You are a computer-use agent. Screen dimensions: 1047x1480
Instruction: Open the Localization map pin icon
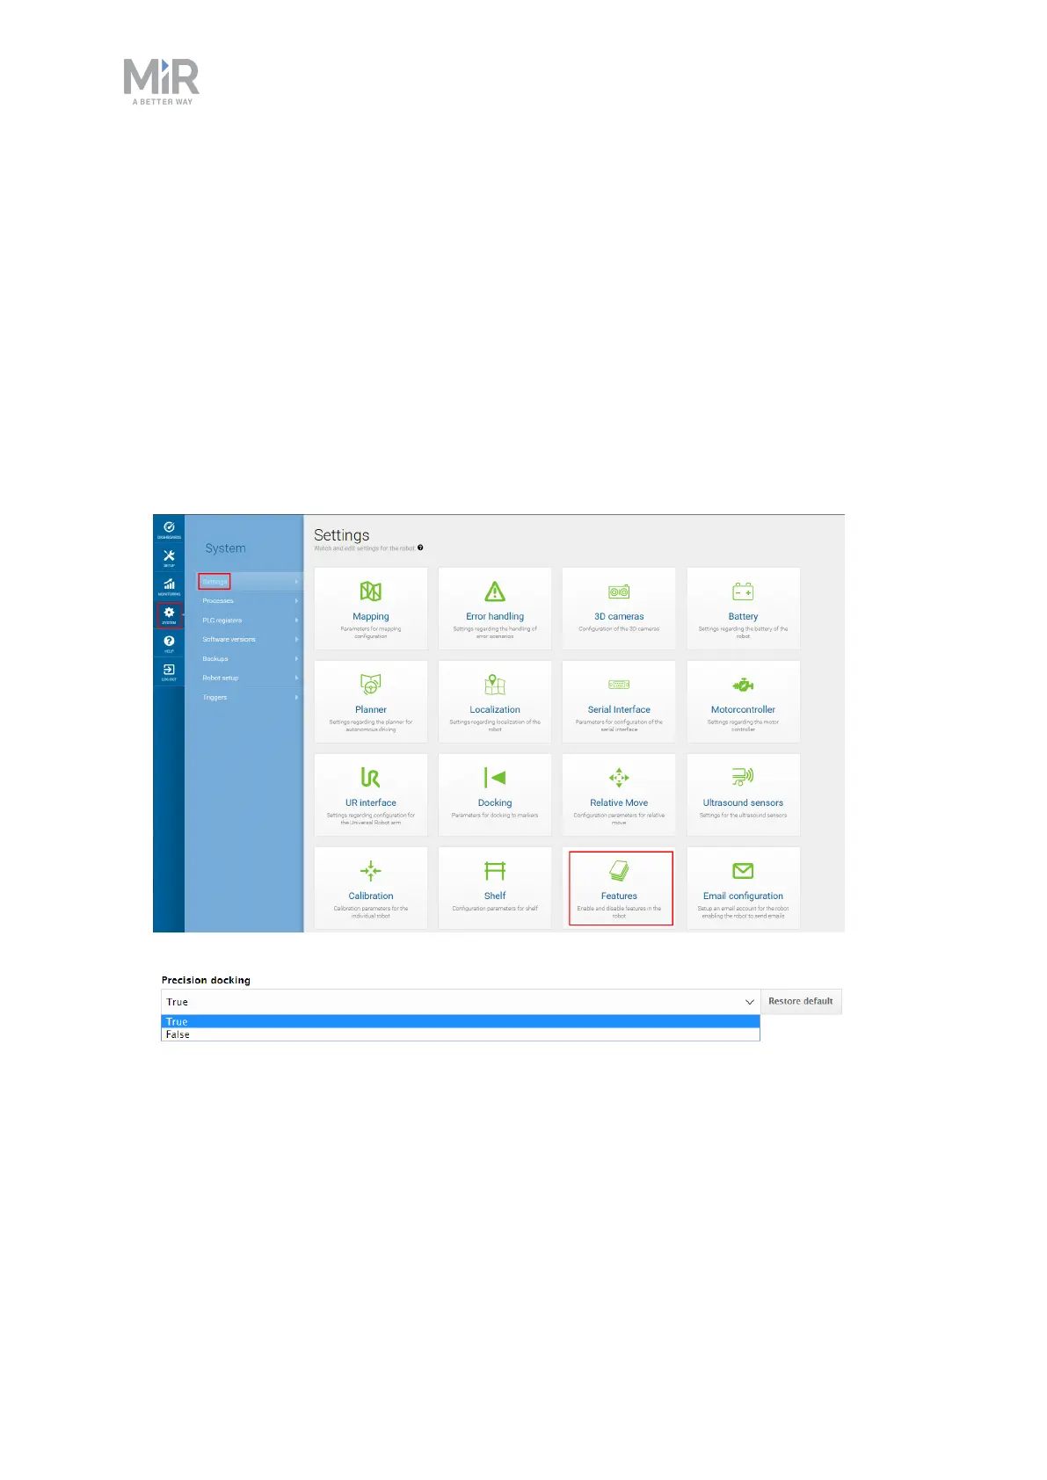coord(495,685)
